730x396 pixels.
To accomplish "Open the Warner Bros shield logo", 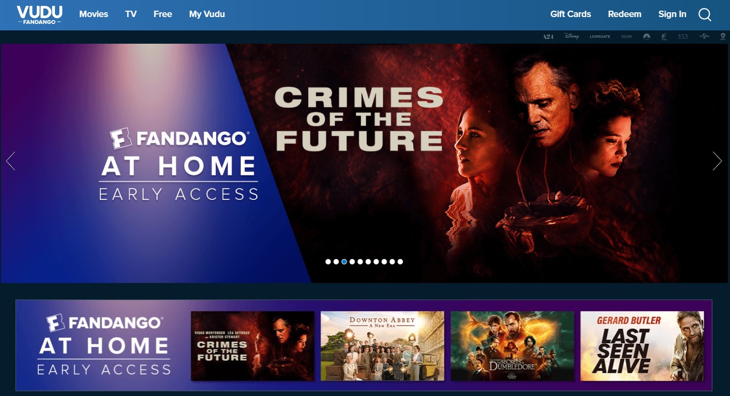I will click(x=723, y=36).
